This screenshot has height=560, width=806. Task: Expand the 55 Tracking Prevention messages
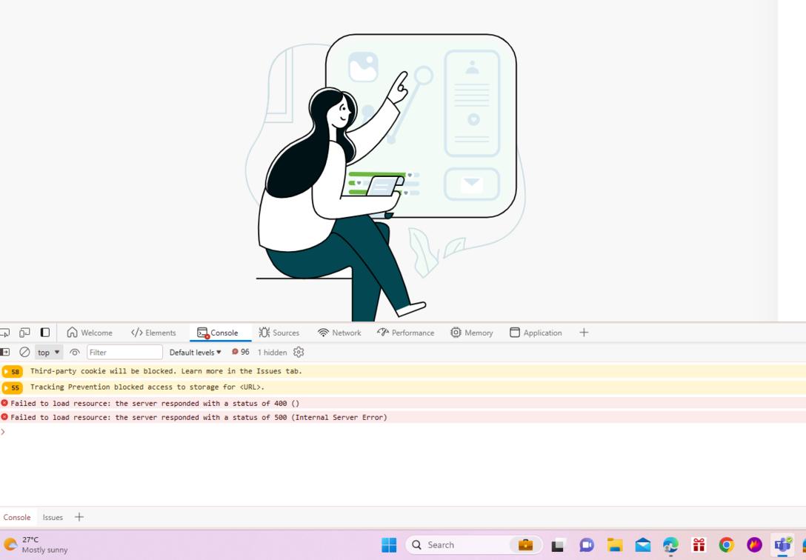[x=12, y=387]
